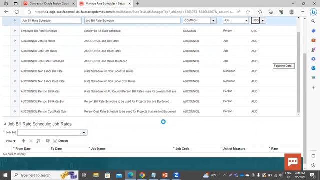Open File Explorer from taskbar
This screenshot has height=180, width=320.
[x=96, y=175]
